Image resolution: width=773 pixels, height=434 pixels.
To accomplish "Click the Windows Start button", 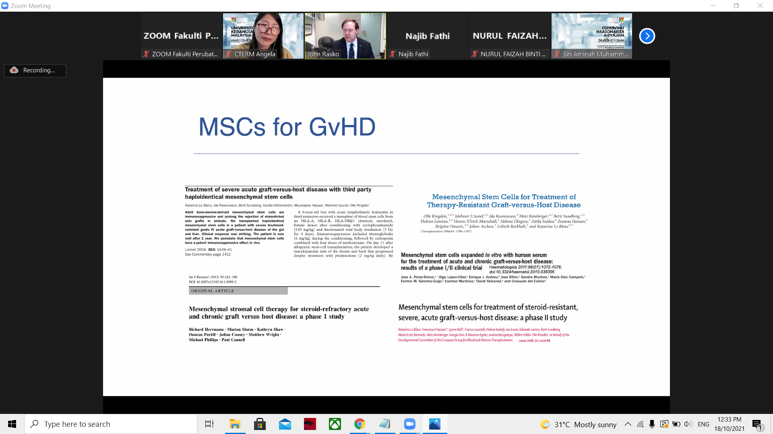I will [12, 424].
